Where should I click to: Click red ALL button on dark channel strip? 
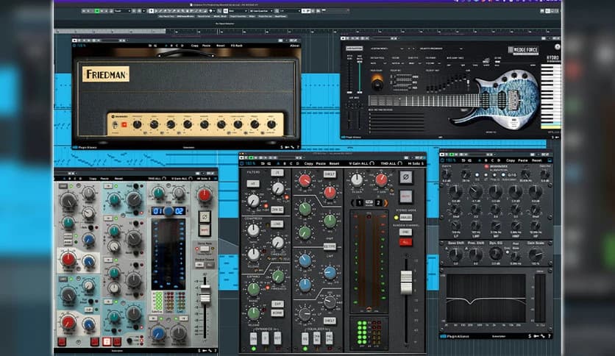pos(405,242)
